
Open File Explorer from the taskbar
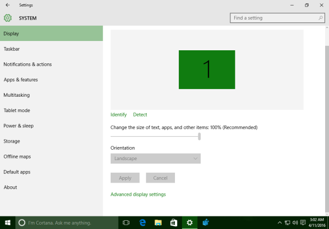click(x=158, y=223)
